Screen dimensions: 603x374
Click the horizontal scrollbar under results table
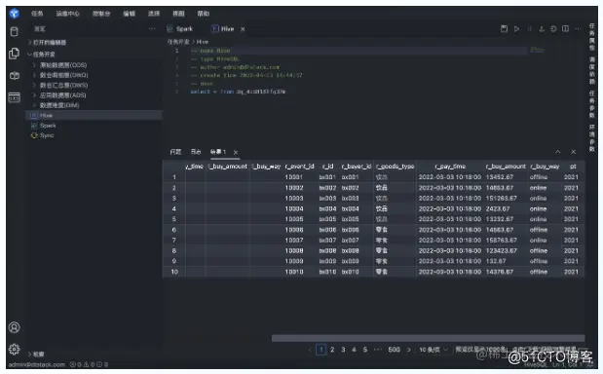point(428,338)
